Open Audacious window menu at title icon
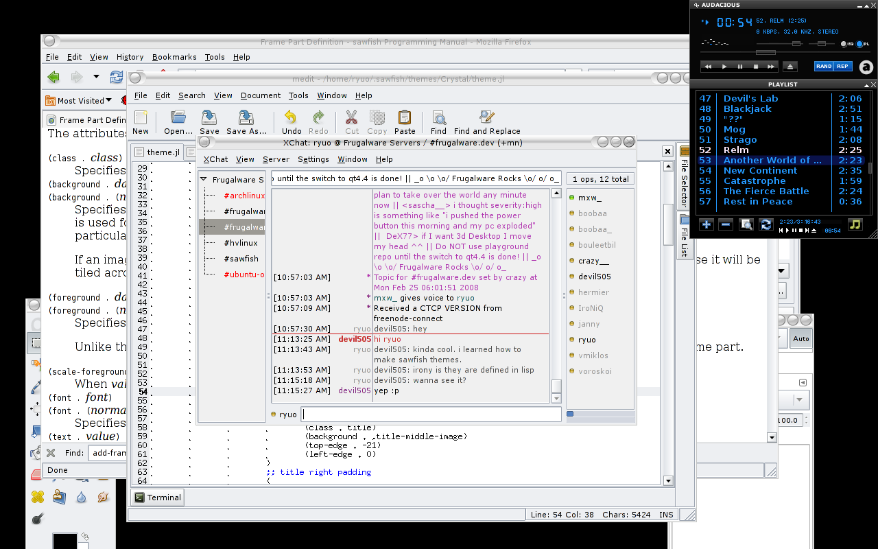The width and height of the screenshot is (878, 549). pos(697,5)
